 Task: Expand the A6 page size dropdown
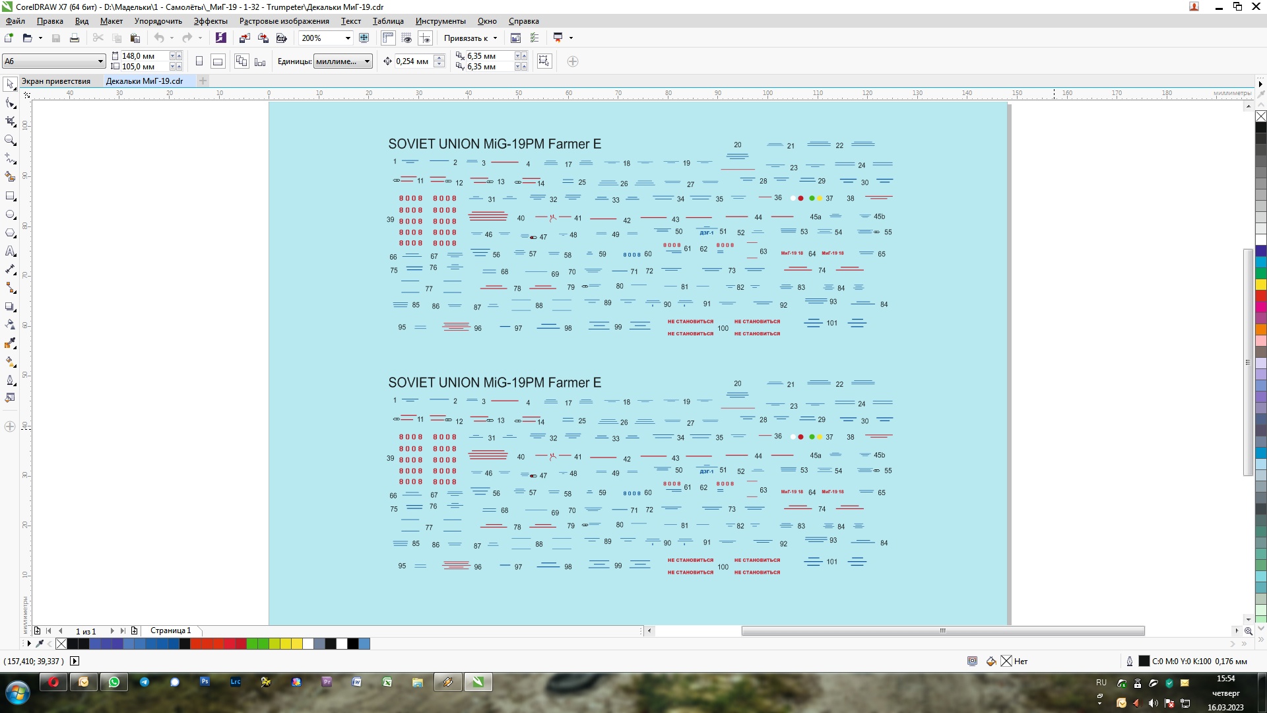[x=100, y=61]
